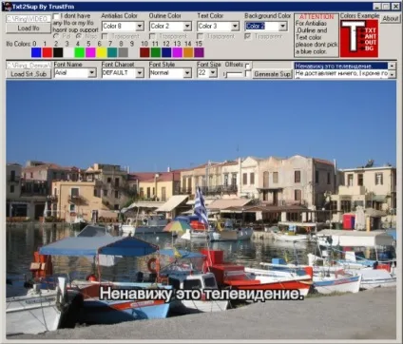Click the Offsets slider
Image resolution: width=403 pixels, height=344 pixels.
[233, 75]
